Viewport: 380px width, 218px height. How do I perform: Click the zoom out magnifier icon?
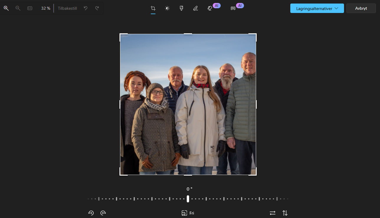point(18,8)
